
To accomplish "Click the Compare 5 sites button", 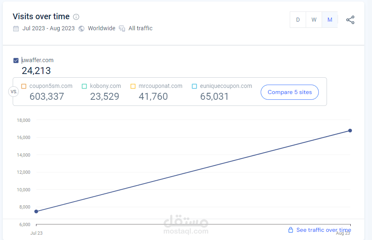I will tap(289, 92).
